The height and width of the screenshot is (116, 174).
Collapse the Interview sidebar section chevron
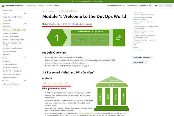coord(25,81)
